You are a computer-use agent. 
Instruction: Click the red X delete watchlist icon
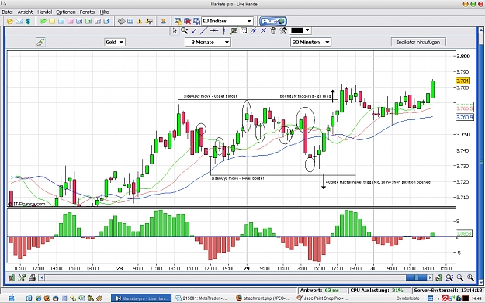188,22
